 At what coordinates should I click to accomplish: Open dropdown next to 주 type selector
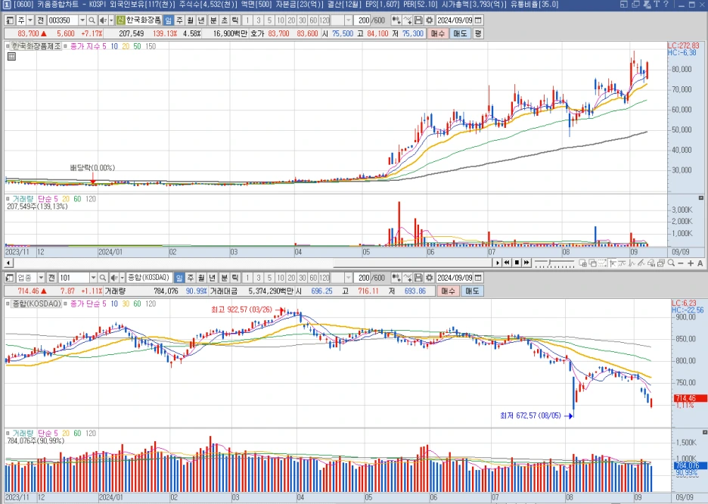point(30,20)
